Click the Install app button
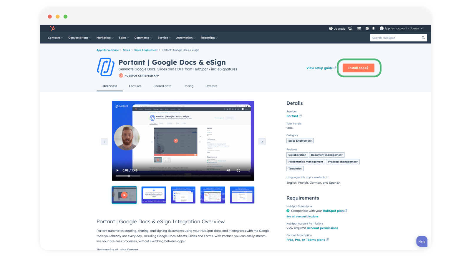The image size is (471, 258). 358,68
